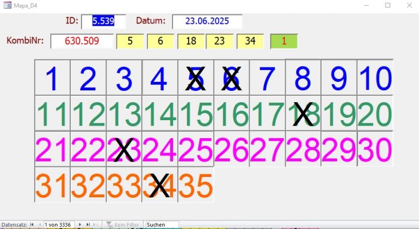Viewport: 419px width, 229px height.
Task: Select the magenta number 27 cell
Action: click(267, 149)
